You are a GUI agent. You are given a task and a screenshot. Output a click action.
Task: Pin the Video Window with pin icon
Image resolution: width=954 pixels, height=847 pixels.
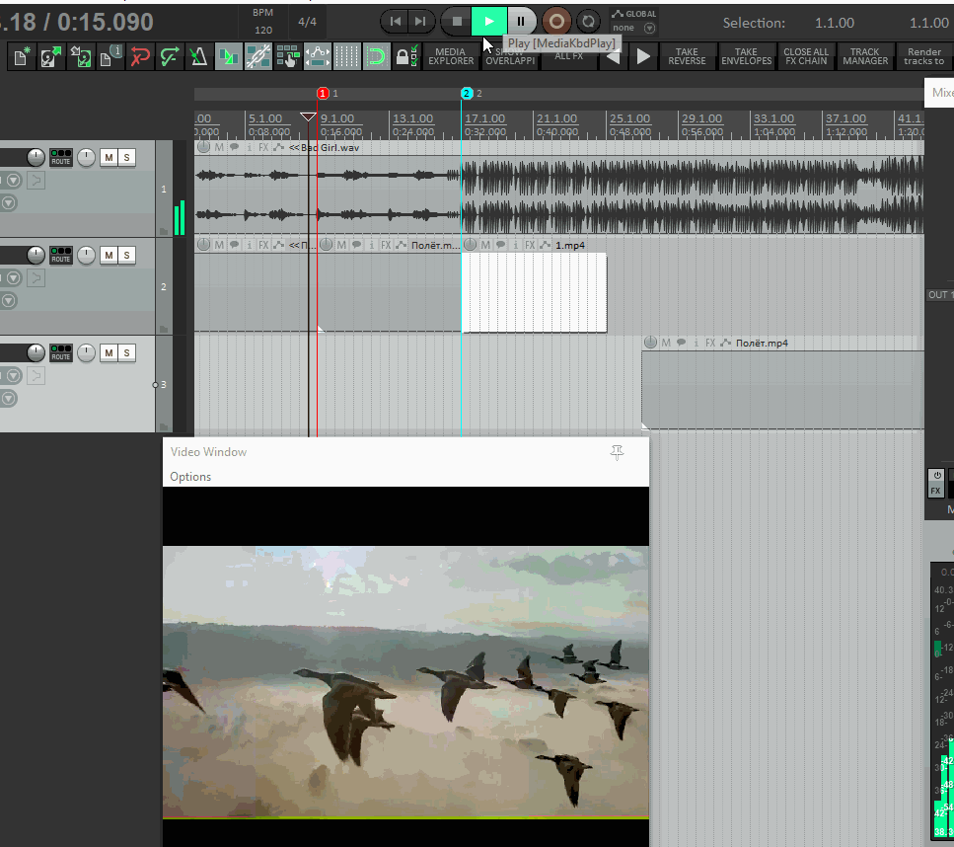tap(618, 452)
